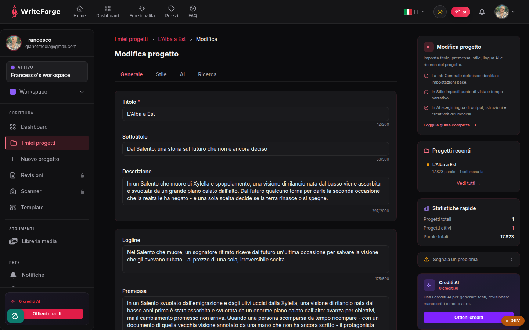This screenshot has height=330, width=529.
Task: Click the gianetmedia@gmail.com email text
Action: click(x=51, y=47)
